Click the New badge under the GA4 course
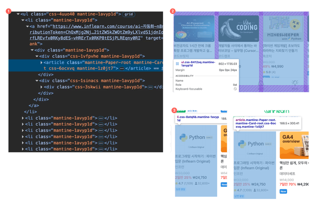The height and width of the screenshot is (206, 321). click(x=283, y=191)
